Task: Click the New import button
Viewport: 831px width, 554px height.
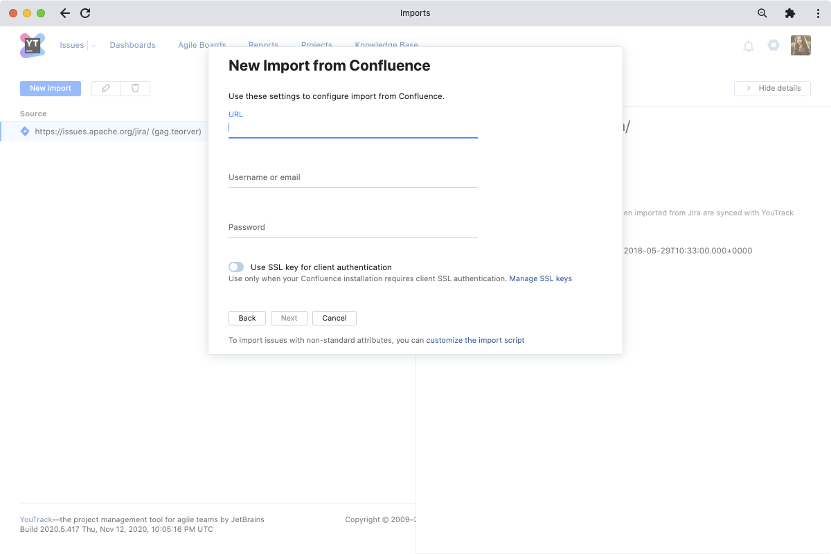Action: tap(51, 88)
